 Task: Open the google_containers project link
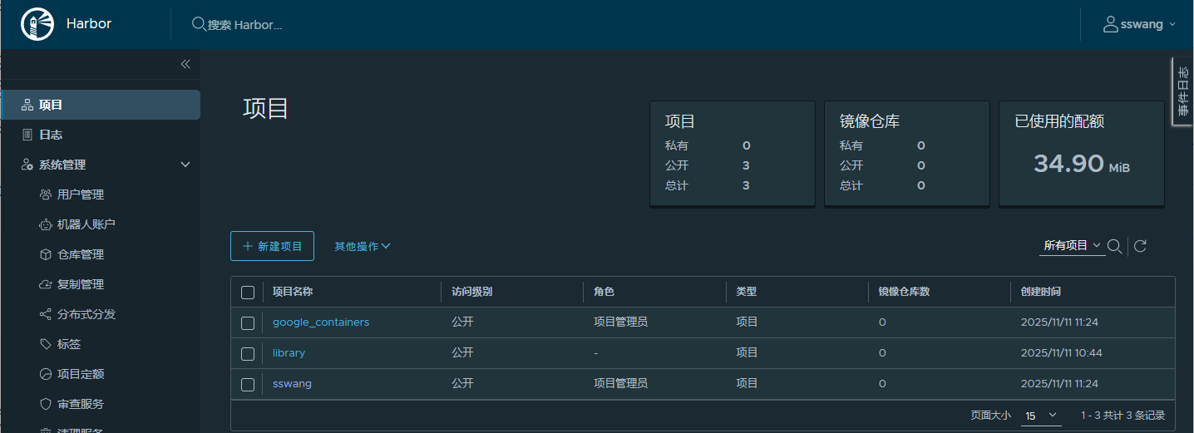[x=321, y=322]
